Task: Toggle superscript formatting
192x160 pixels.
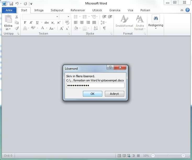Action: pos(59,23)
